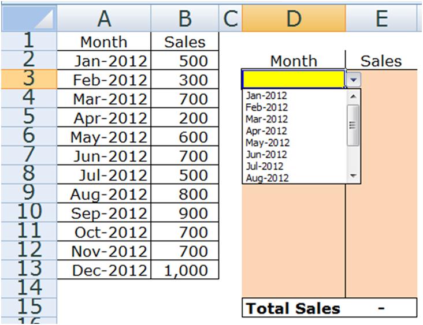Select Jun-2012 in the dropdown list
This screenshot has width=423, height=325.
[266, 154]
